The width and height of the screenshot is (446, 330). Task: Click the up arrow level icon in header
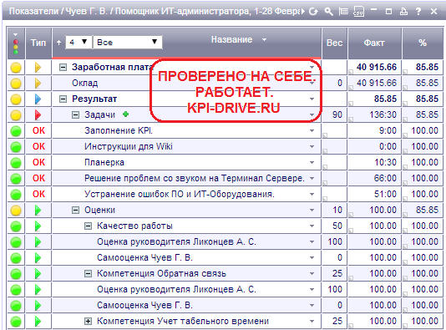click(x=58, y=43)
